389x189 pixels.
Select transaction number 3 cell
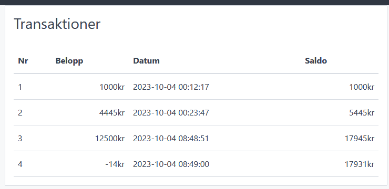coord(21,138)
